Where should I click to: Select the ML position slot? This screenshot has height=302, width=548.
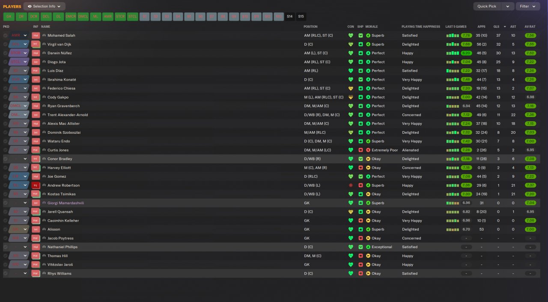pyautogui.click(x=95, y=17)
